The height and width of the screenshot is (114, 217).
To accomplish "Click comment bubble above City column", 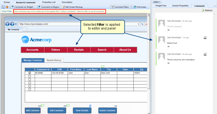I will coord(103,66).
